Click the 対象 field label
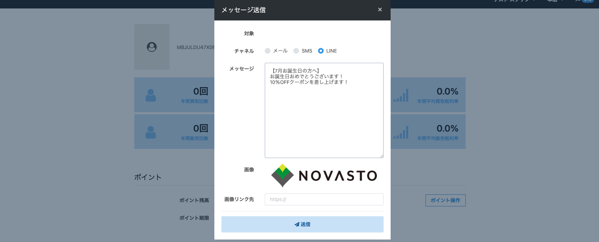Viewport: 599px width, 242px height. [x=249, y=34]
